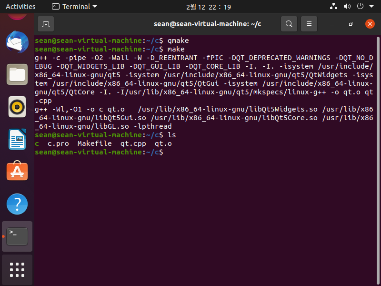Click the 'ls' command text

(172, 135)
